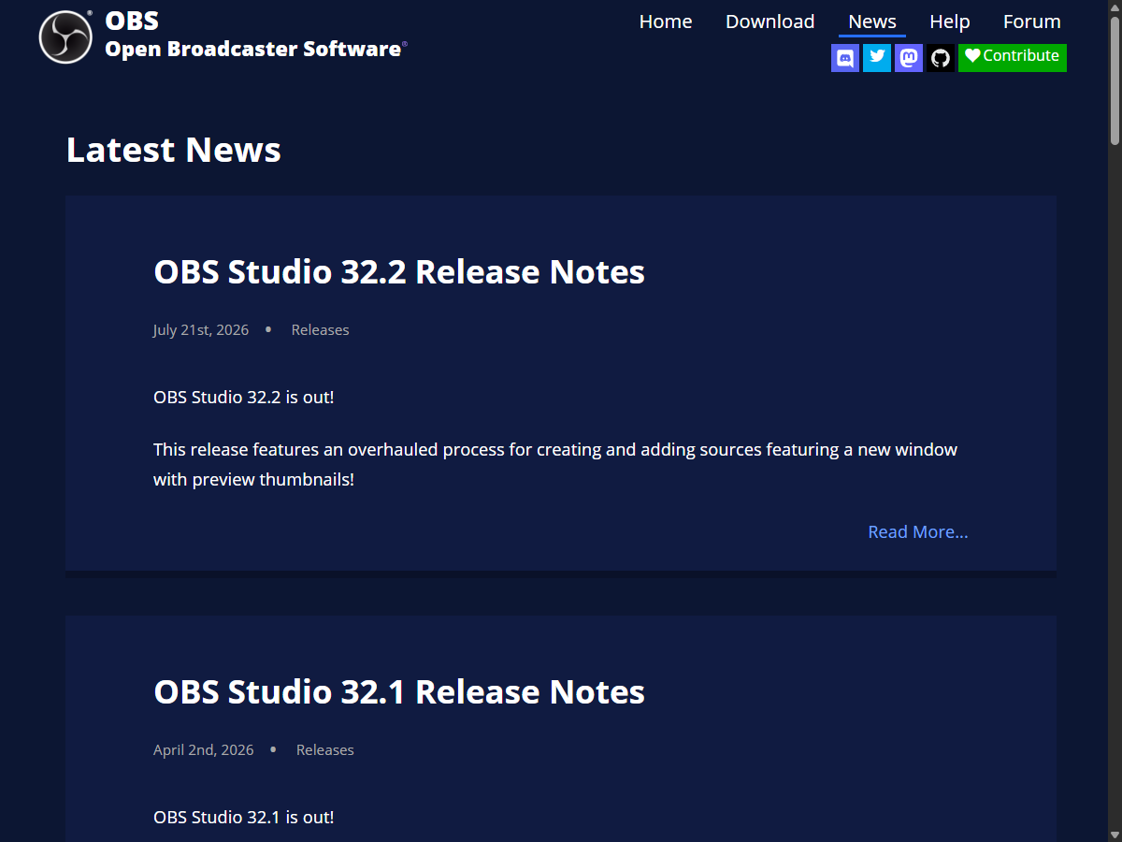Open OBS Studio 32.2 Release Notes headline

pyautogui.click(x=399, y=271)
